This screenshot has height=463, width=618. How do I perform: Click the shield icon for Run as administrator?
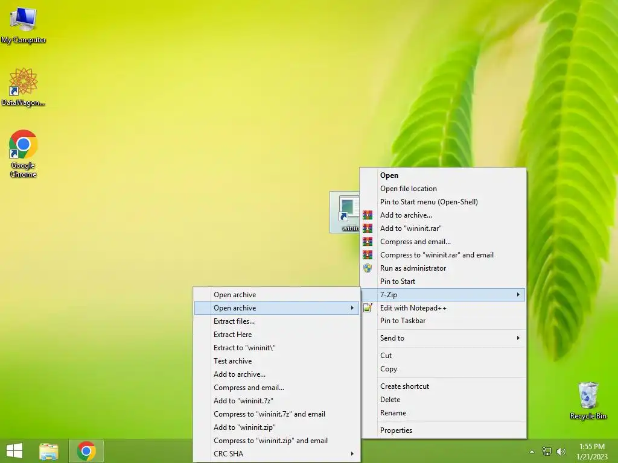pyautogui.click(x=368, y=268)
